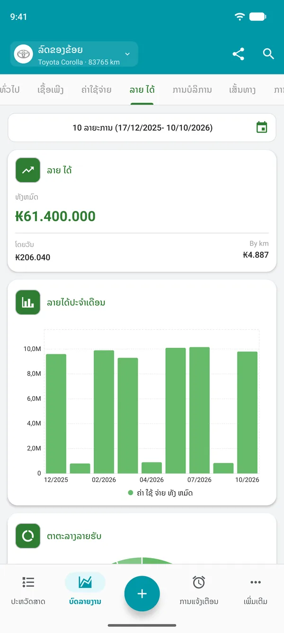The height and width of the screenshot is (633, 284).
Task: Expand vehicle selector chevron
Action: (x=127, y=54)
